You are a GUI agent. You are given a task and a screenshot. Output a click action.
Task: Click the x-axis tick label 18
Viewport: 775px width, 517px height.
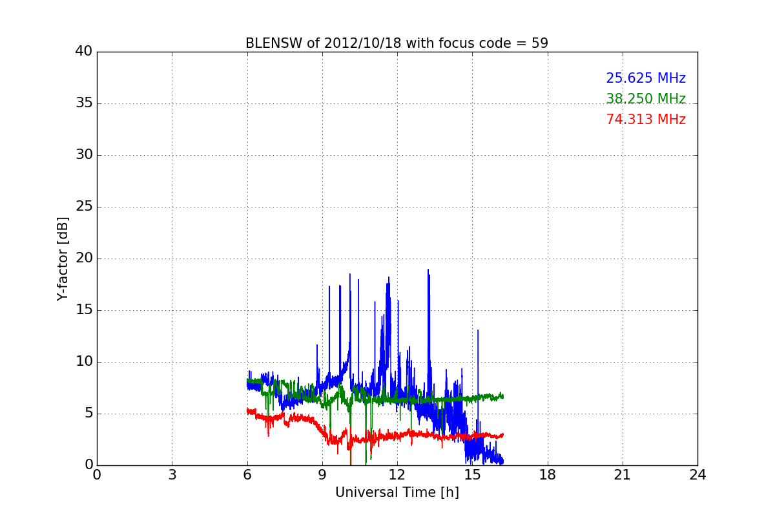548,475
